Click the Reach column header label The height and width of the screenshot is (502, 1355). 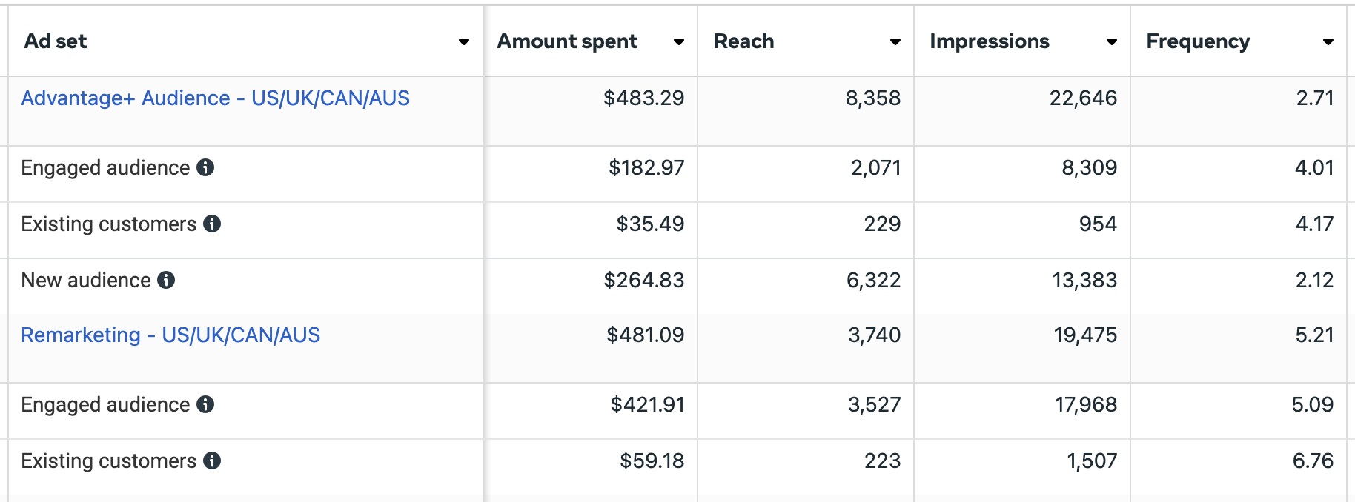[743, 41]
